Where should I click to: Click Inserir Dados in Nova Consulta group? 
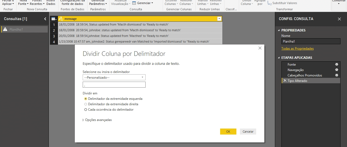pos(51,3)
